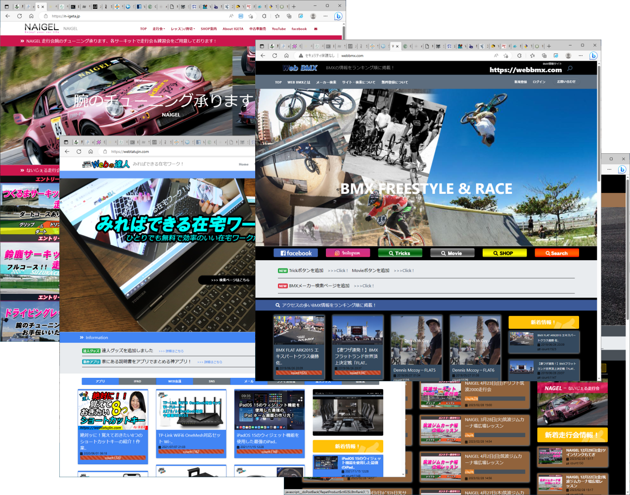Expand the 走行会 dropdown menu

[x=159, y=29]
